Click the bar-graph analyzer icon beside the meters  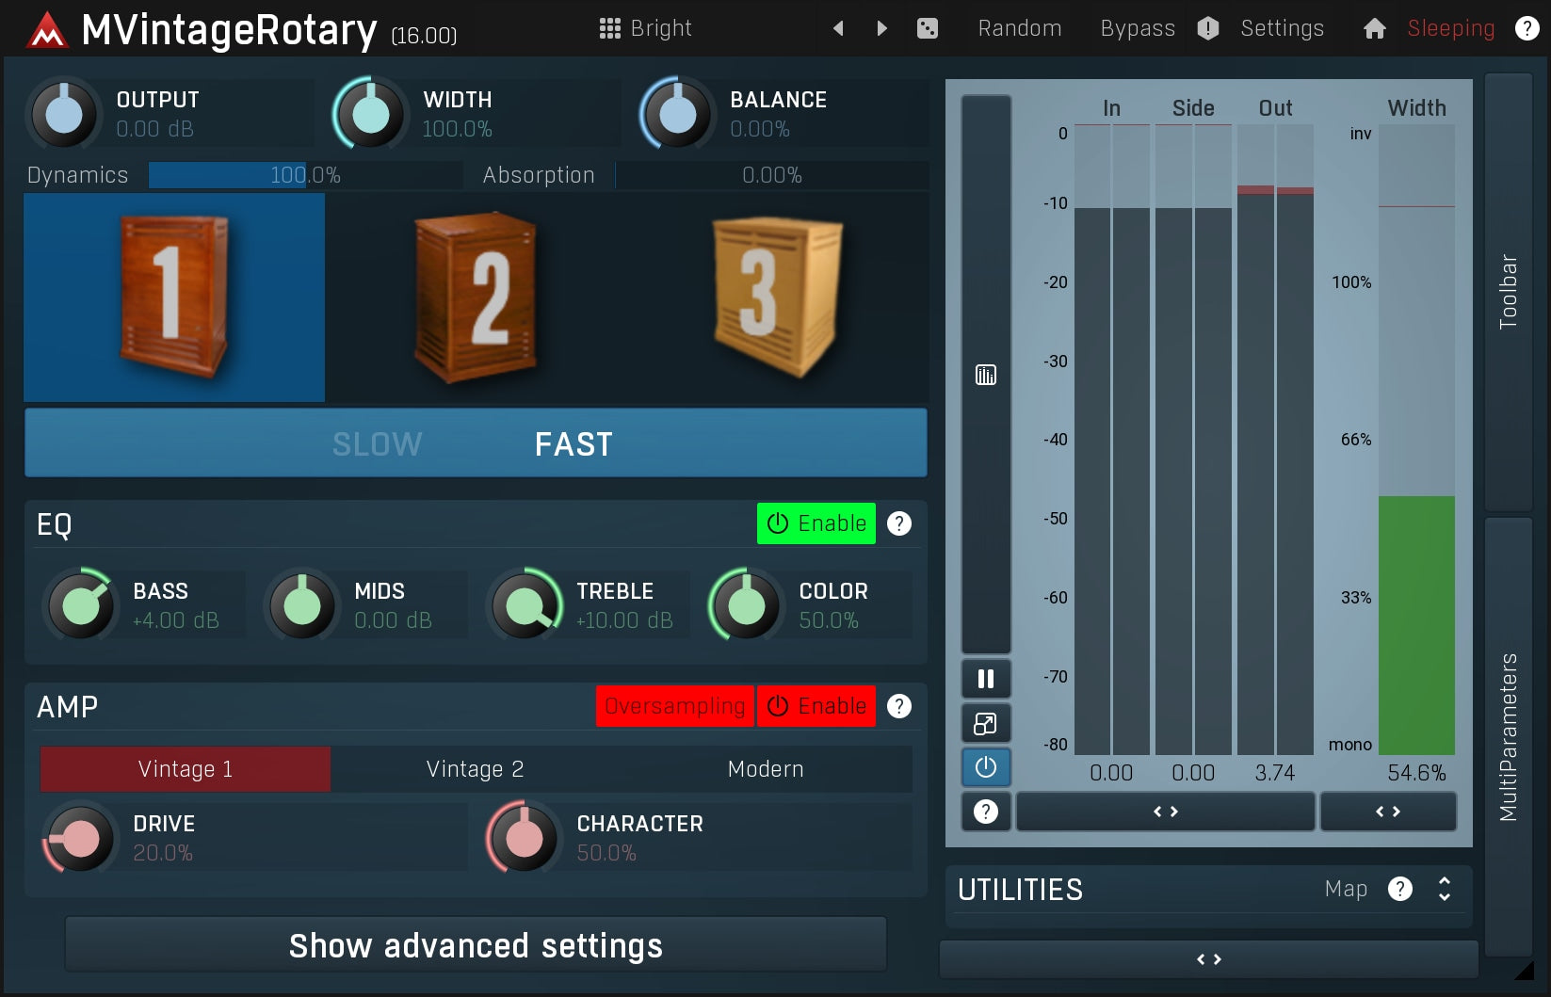pyautogui.click(x=985, y=374)
